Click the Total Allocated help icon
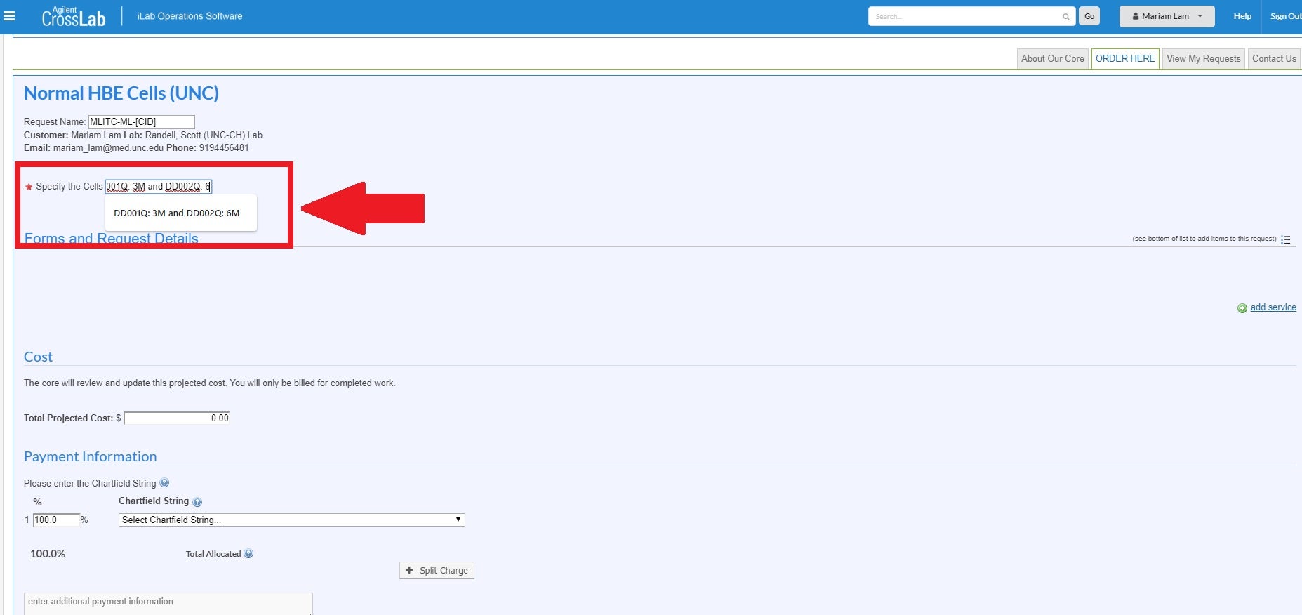 coord(248,554)
